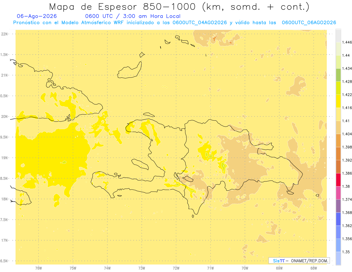The height and width of the screenshot is (272, 352).
Task: Click the legend value 1.422
Action: (347, 95)
